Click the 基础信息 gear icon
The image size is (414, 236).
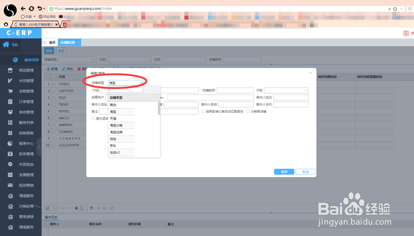(x=15, y=60)
